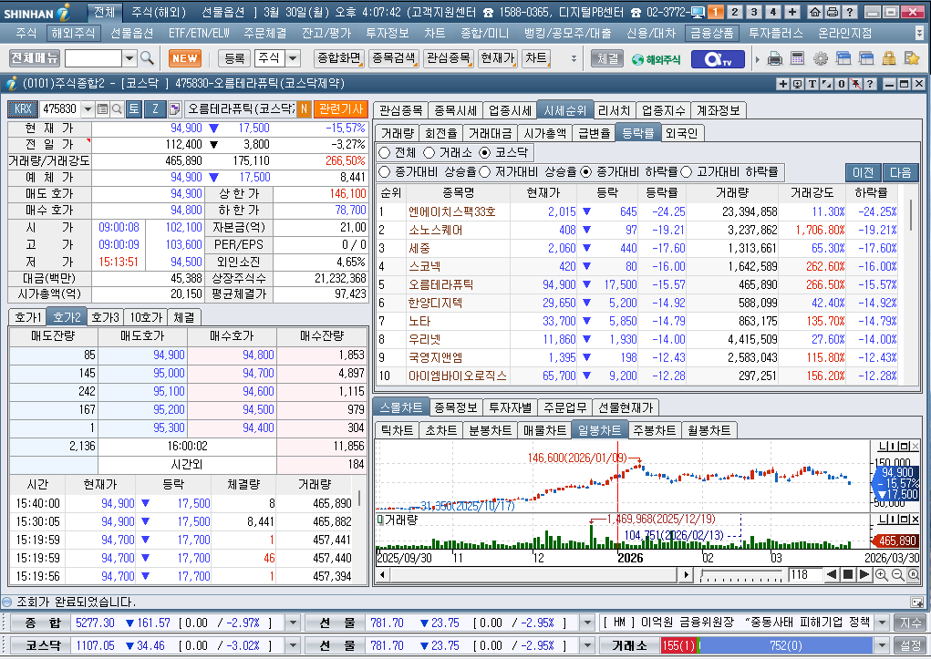
Task: Click the 설정 button in bottom bar
Action: click(910, 645)
